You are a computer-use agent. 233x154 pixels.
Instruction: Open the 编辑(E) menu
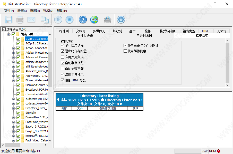point(35,11)
